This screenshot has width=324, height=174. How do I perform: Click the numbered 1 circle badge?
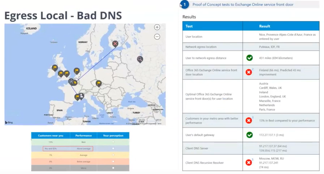[x=185, y=4]
